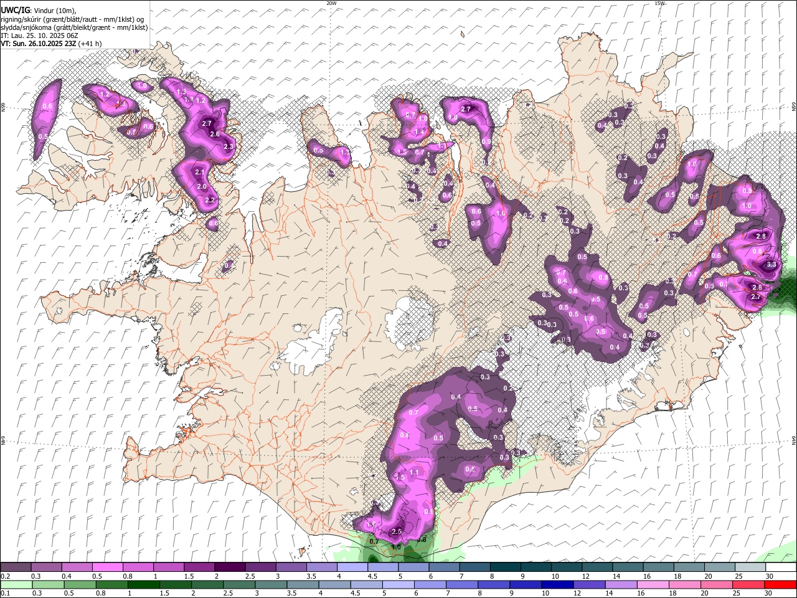The height and width of the screenshot is (598, 797).
Task: Click the bright pink 0.5 swatch in the snow legend
Action: 107,567
